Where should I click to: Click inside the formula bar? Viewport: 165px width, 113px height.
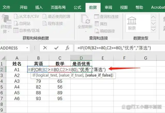(120, 48)
